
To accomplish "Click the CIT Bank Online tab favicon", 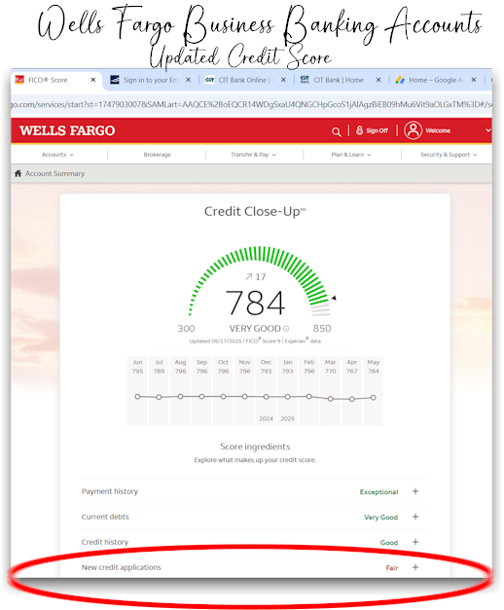I will pos(210,80).
